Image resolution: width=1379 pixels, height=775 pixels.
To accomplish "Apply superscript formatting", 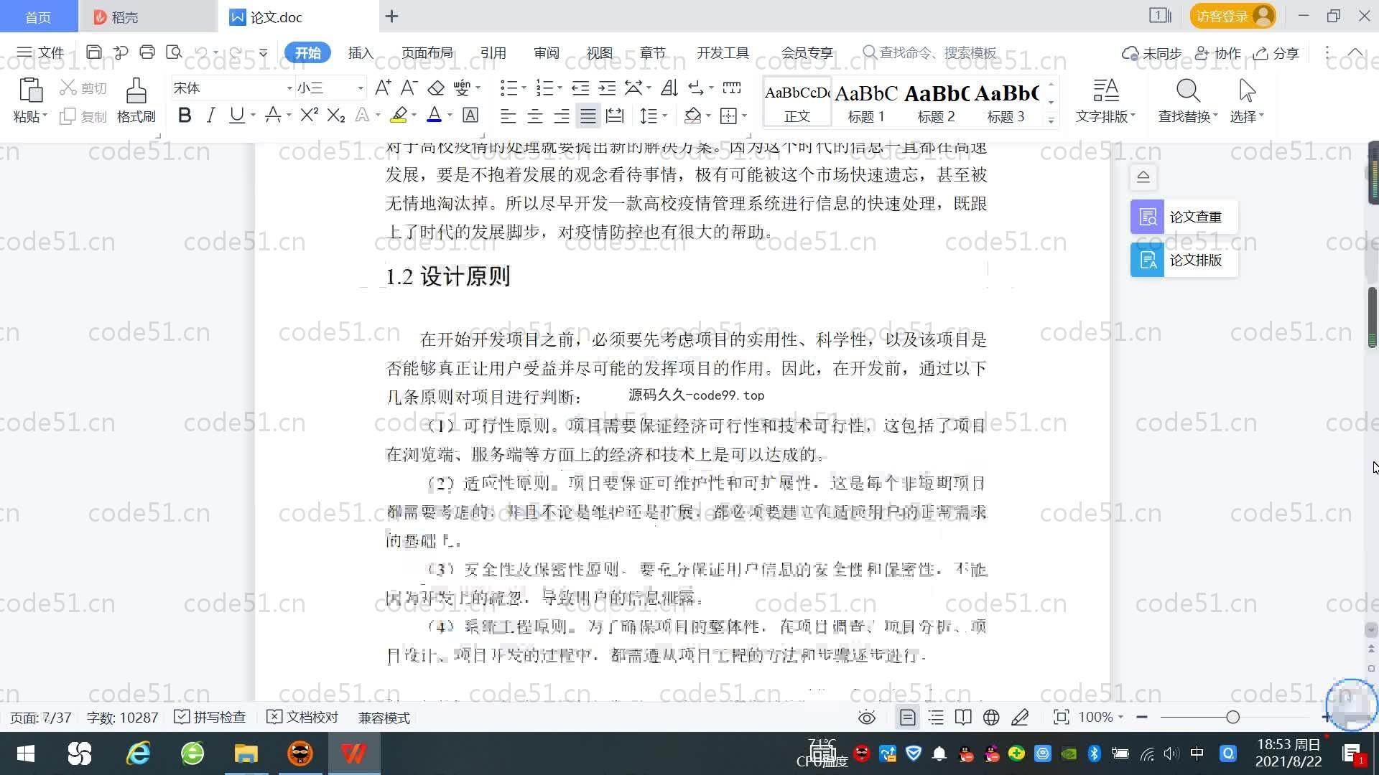I will coord(309,115).
